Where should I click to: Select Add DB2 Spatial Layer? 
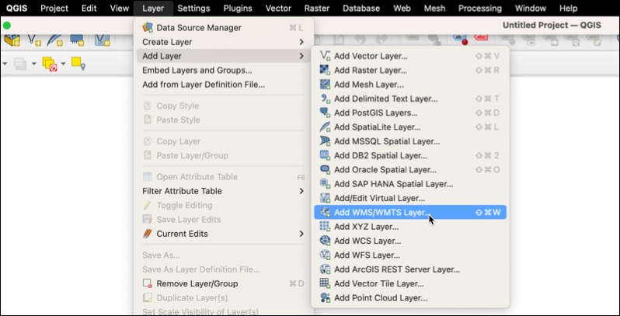click(410, 155)
